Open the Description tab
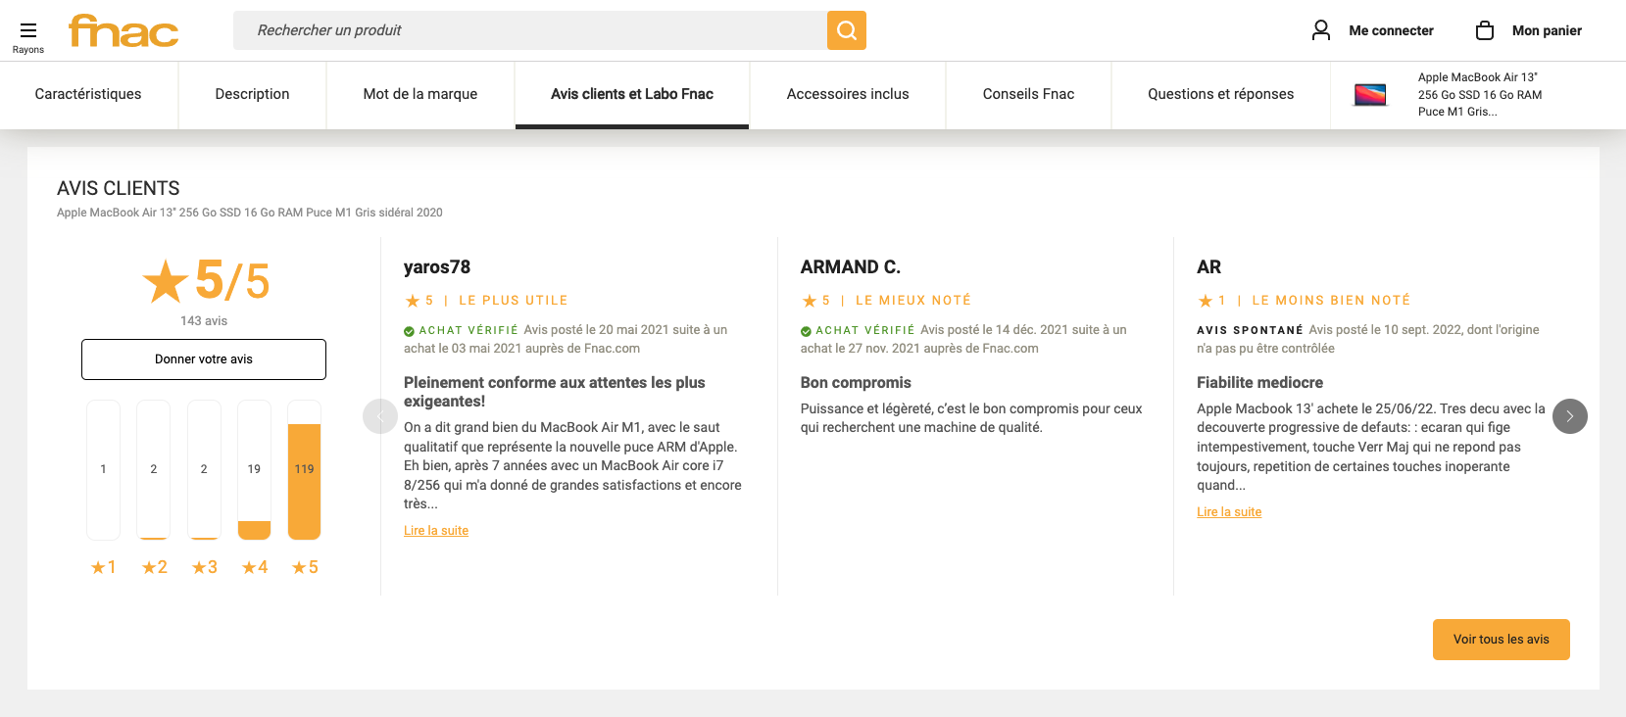The width and height of the screenshot is (1626, 717). pyautogui.click(x=252, y=94)
